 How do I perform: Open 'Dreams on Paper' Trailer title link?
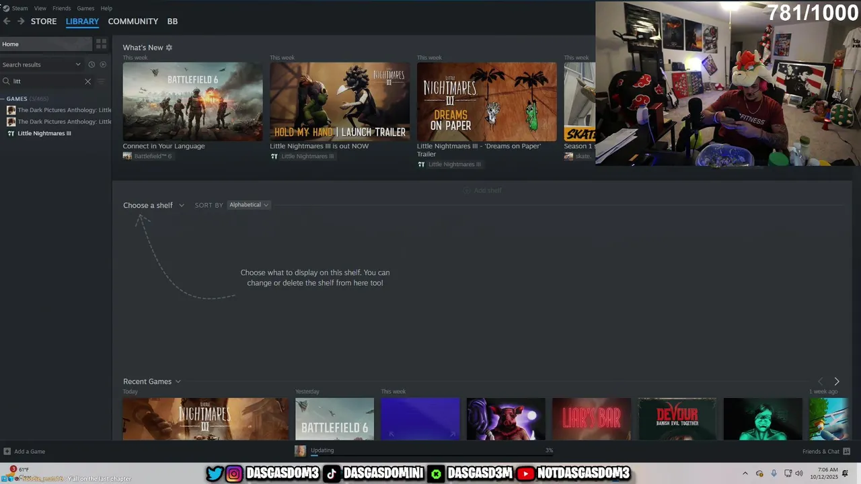479,150
